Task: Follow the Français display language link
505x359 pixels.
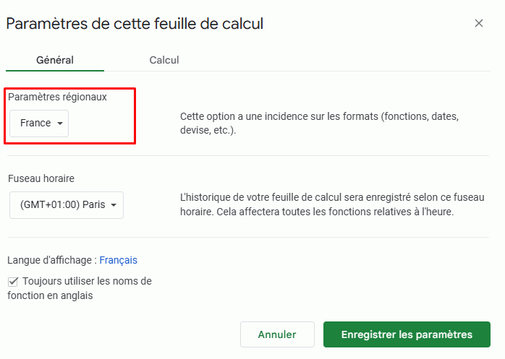Action: pos(118,260)
